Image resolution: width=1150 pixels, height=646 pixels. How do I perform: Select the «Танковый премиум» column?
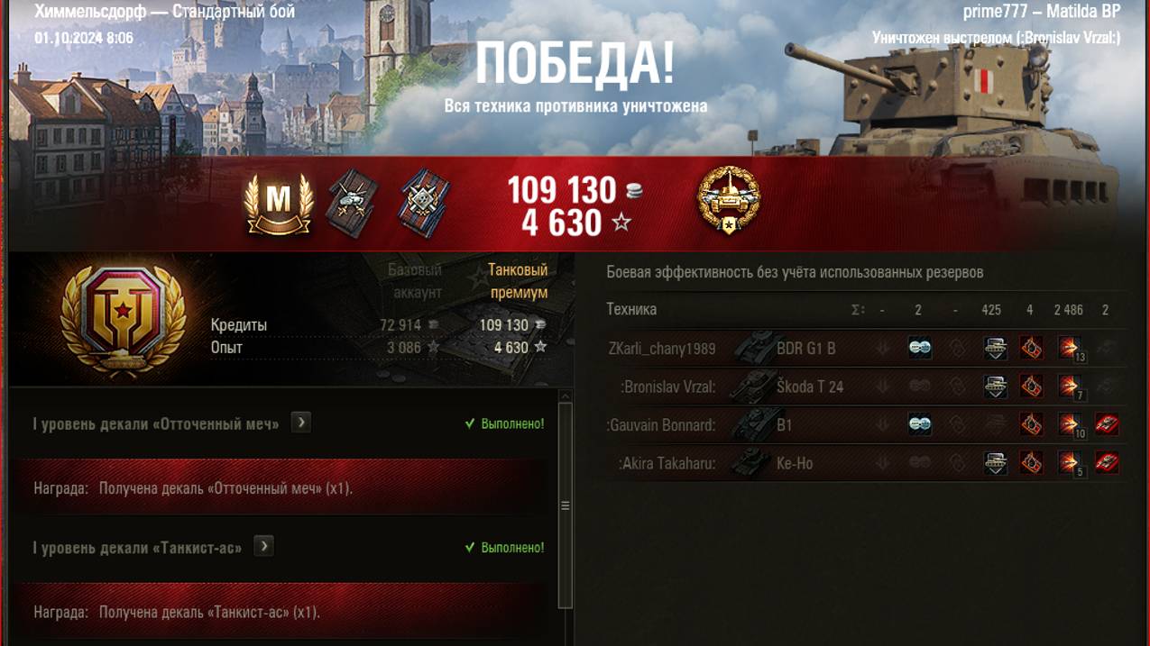519,281
